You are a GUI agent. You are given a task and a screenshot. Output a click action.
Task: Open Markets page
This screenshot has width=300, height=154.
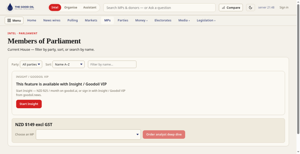pyautogui.click(x=91, y=20)
